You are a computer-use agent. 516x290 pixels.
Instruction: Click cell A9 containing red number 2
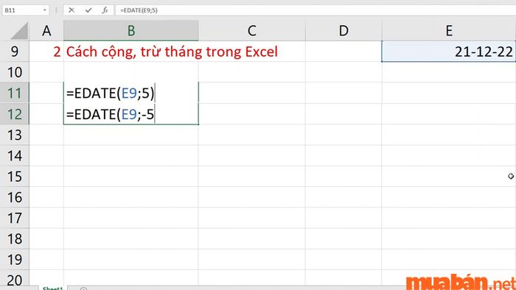[x=46, y=52]
